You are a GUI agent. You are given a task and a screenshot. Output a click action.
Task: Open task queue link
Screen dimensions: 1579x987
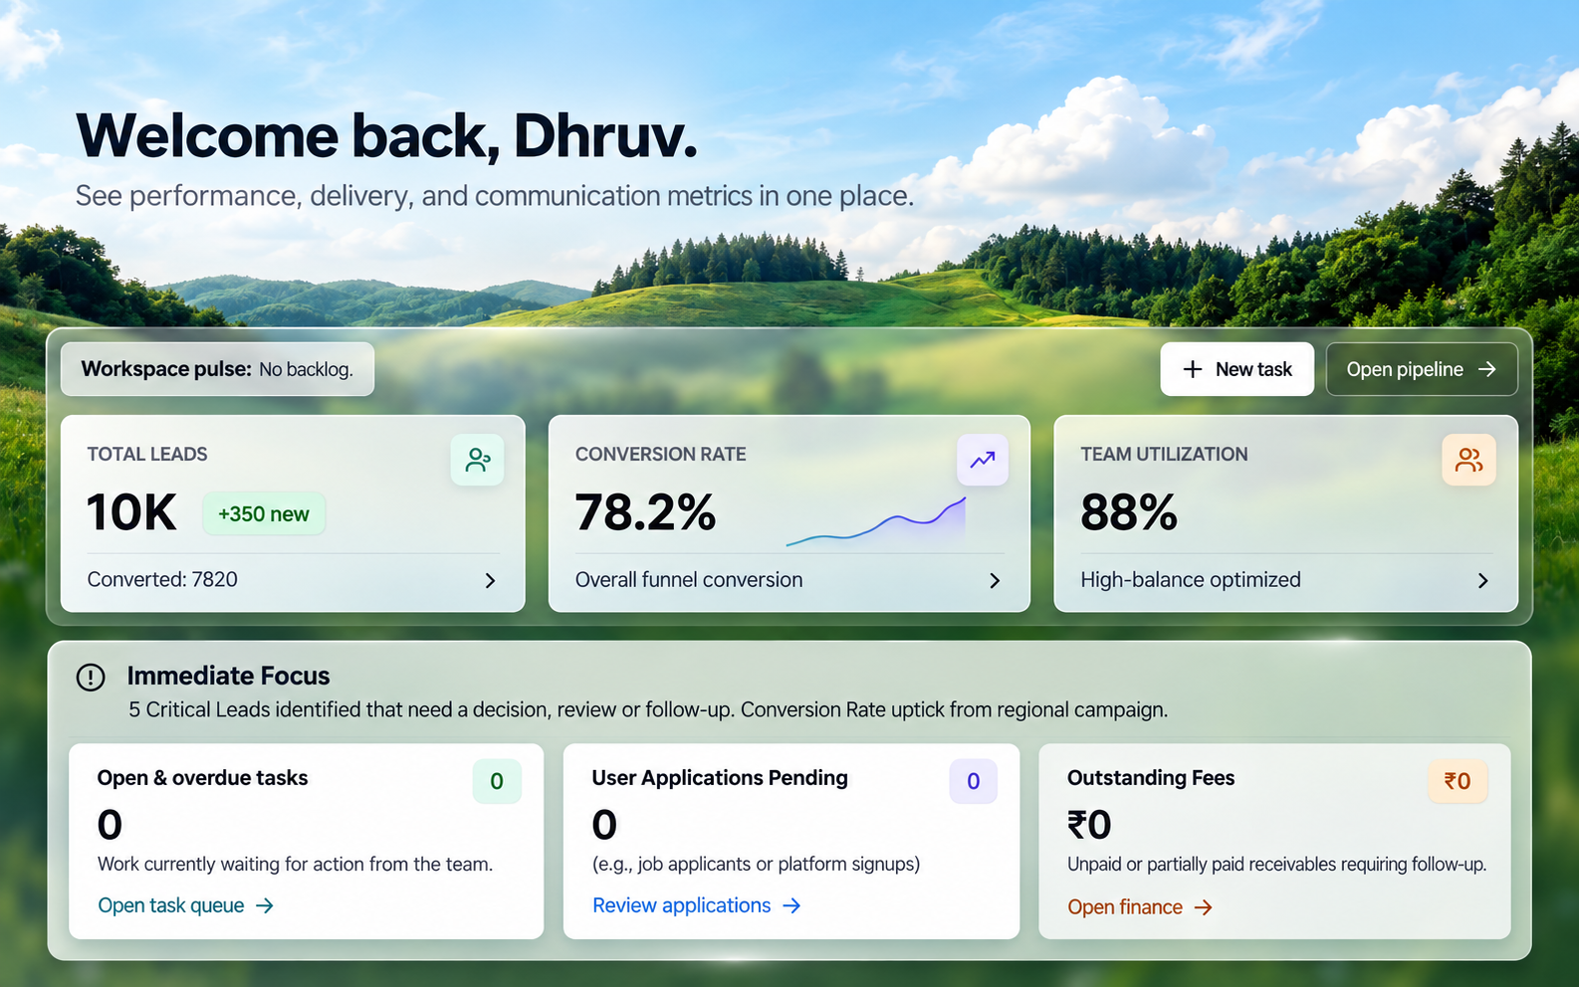186,905
